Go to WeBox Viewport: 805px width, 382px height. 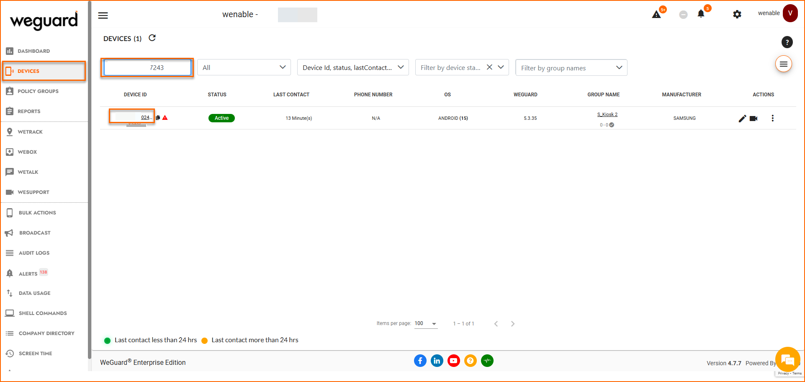point(27,152)
